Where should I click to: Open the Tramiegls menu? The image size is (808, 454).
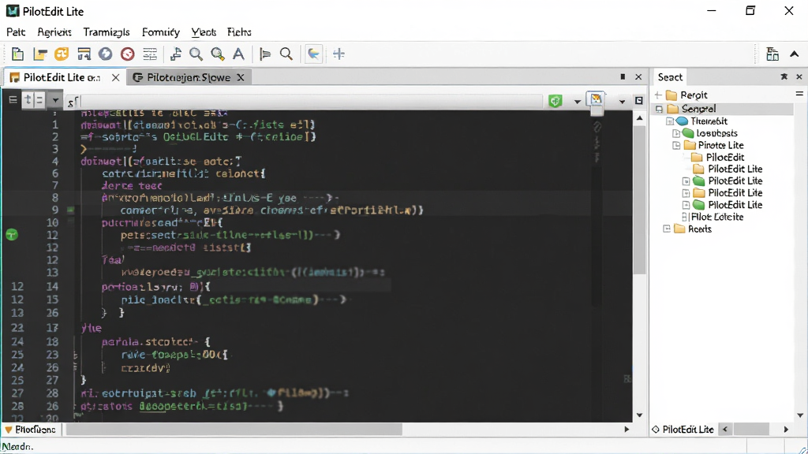point(107,32)
